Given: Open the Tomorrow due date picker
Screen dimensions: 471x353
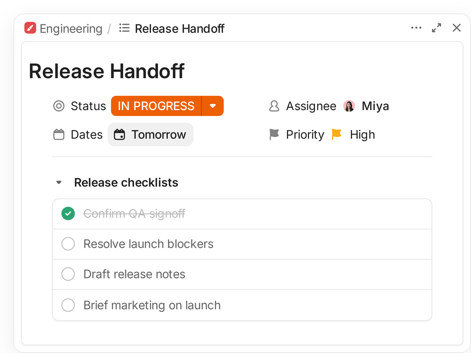Looking at the screenshot, I should click(151, 134).
